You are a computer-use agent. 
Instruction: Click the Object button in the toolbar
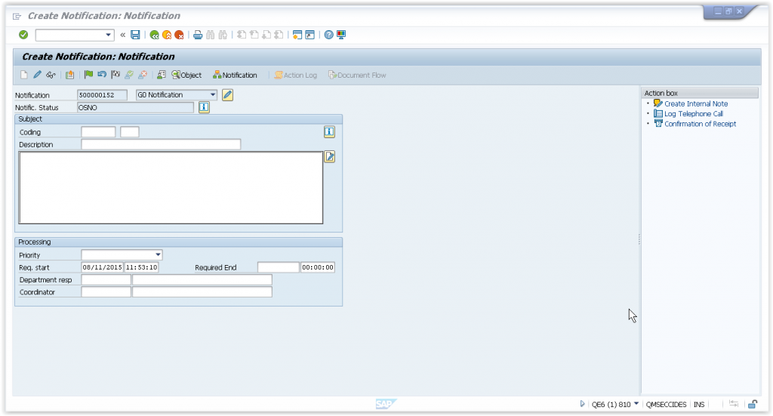(186, 75)
